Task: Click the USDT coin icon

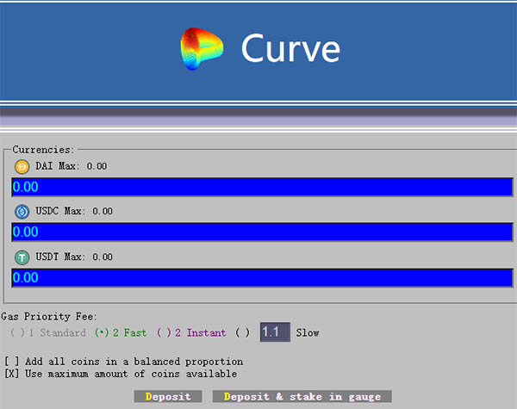Action: (x=22, y=257)
